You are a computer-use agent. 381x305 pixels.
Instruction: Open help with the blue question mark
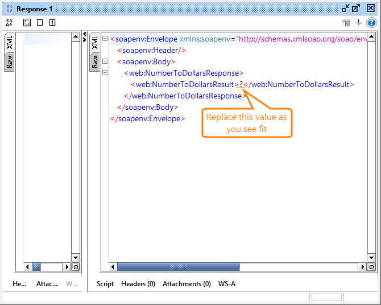click(x=371, y=23)
